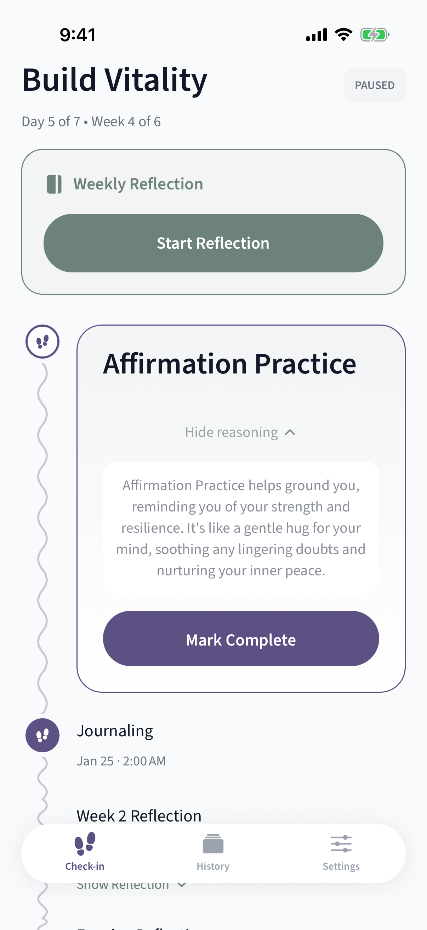Viewport: 427px width, 930px height.
Task: Tap the cellular signal bars icon
Action: click(317, 35)
